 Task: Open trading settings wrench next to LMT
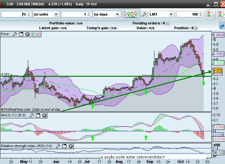click(144, 14)
